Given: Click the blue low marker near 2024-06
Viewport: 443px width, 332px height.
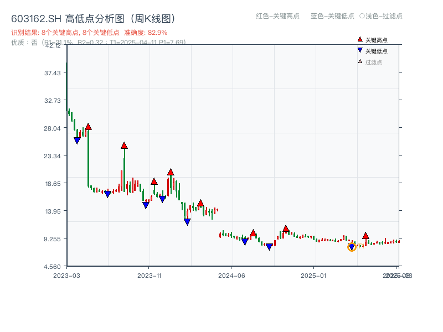Looking at the screenshot, I should pos(245,242).
